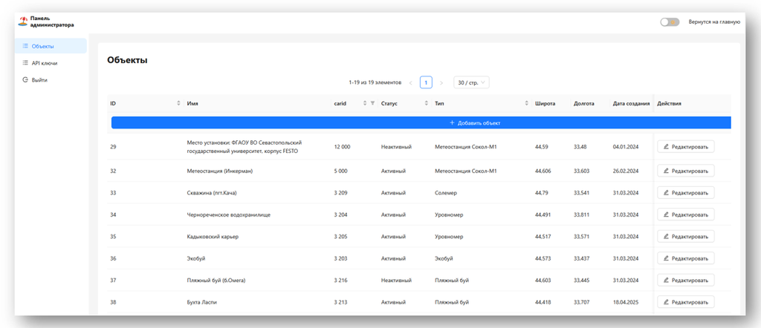
Task: Open the 30 / стр. page size dropdown
Action: click(471, 83)
